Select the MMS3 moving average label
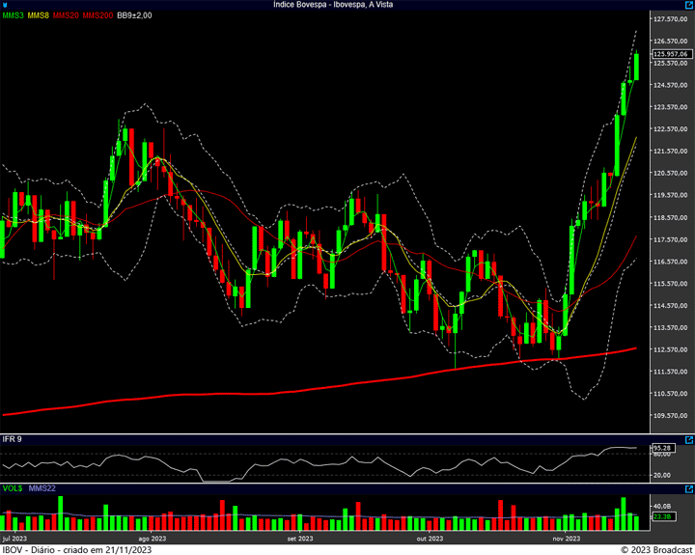This screenshot has width=695, height=555. click(x=13, y=15)
